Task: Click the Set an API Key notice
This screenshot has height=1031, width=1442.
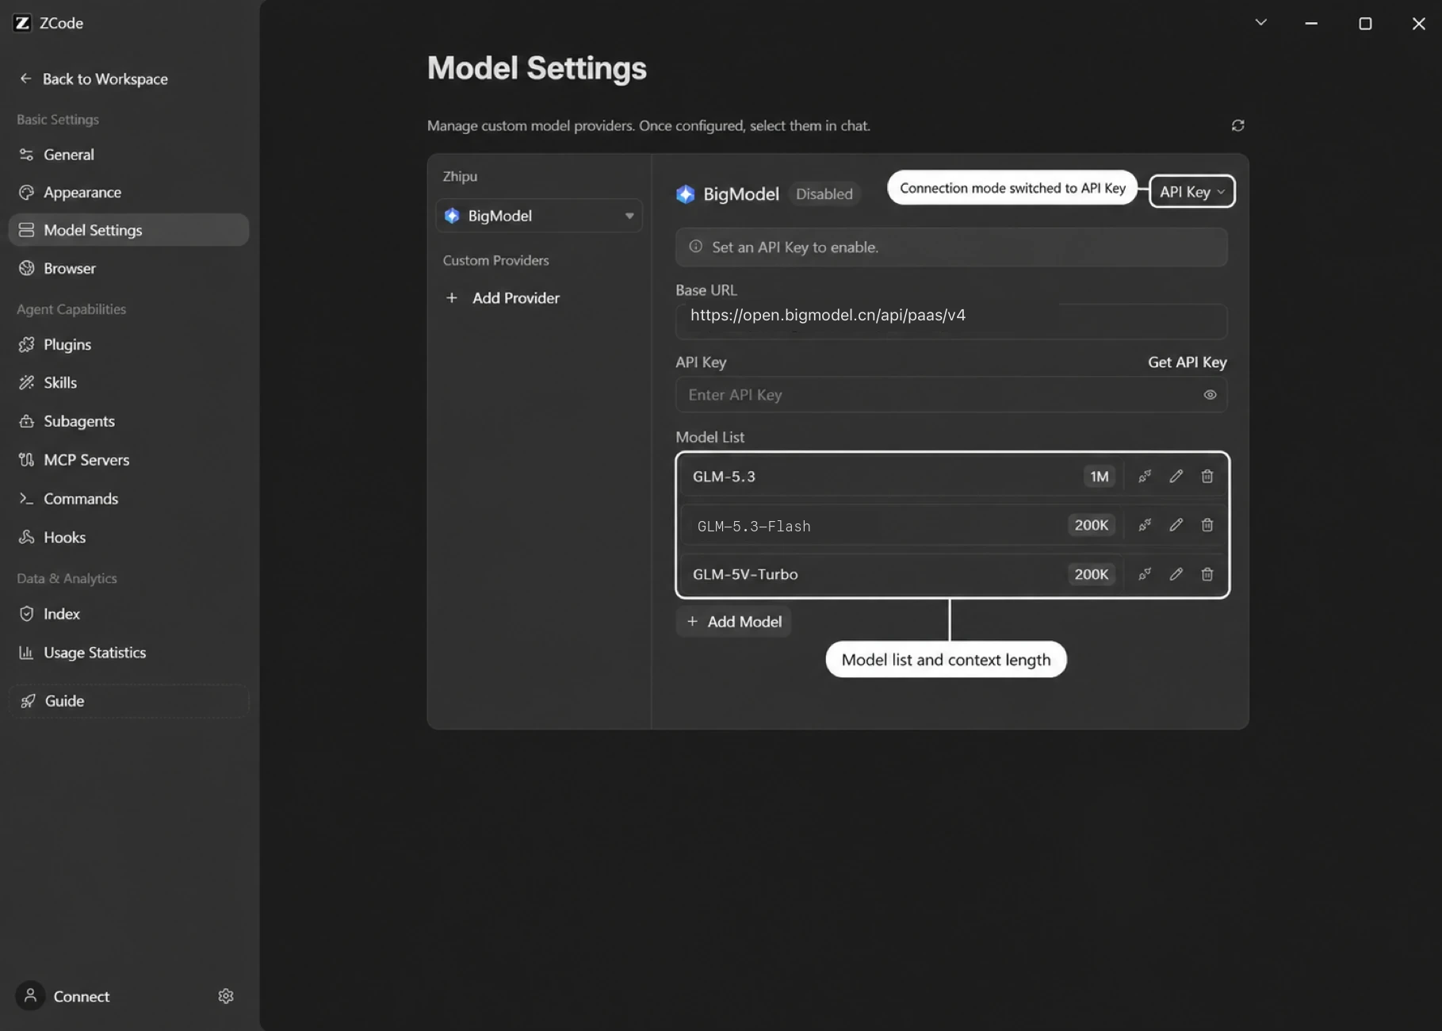Action: 950,247
